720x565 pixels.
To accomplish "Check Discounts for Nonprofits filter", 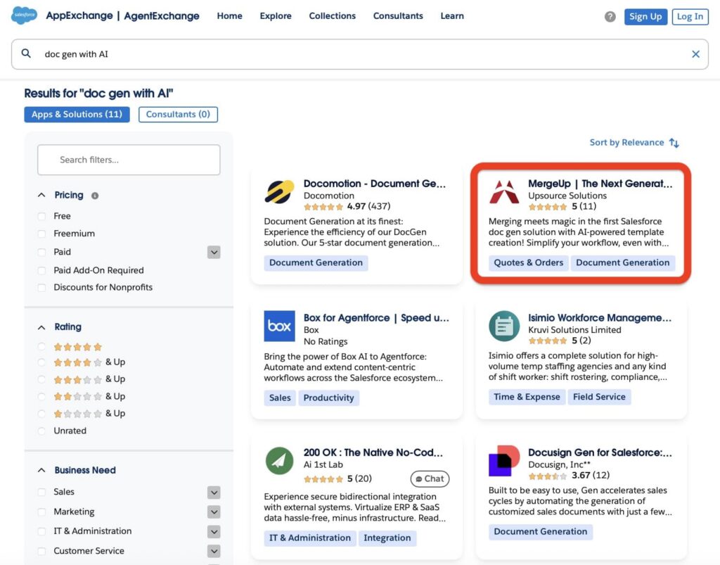I will pyautogui.click(x=41, y=288).
